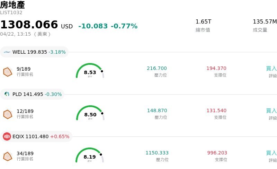Click the radar chart icon beside 34/189
Viewport: 277px width, 169px height.
[x=8, y=156]
